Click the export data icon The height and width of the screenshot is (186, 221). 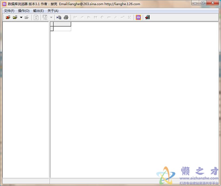click(59, 17)
